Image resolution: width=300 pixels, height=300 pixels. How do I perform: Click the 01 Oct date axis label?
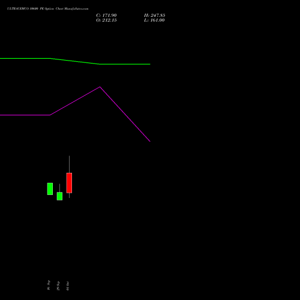tap(68, 286)
